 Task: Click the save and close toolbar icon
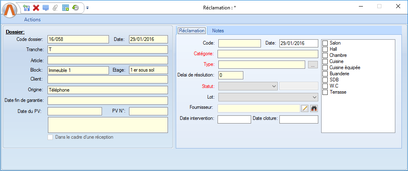click(x=27, y=7)
